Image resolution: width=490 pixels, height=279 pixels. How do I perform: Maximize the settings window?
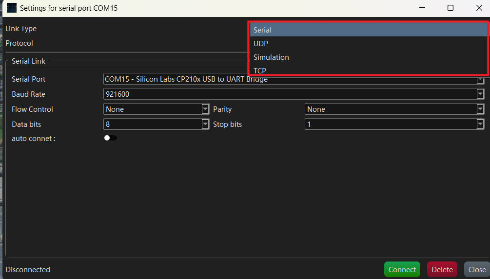click(451, 8)
